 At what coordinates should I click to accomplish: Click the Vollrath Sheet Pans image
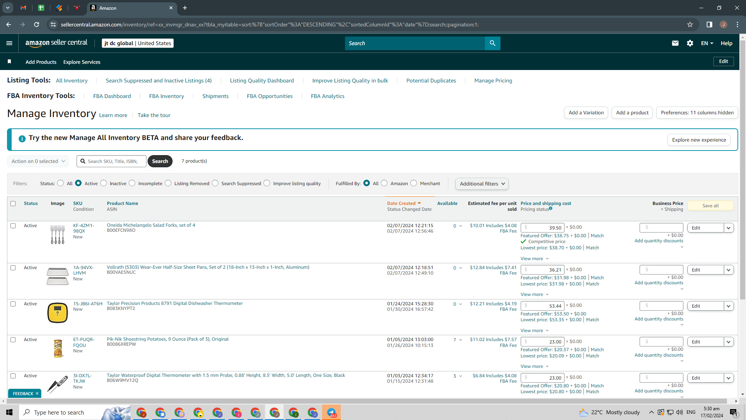[58, 276]
